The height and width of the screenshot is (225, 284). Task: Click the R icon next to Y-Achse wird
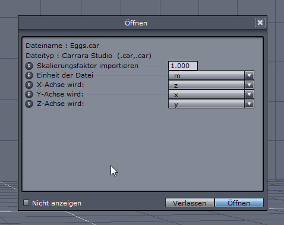tap(29, 94)
